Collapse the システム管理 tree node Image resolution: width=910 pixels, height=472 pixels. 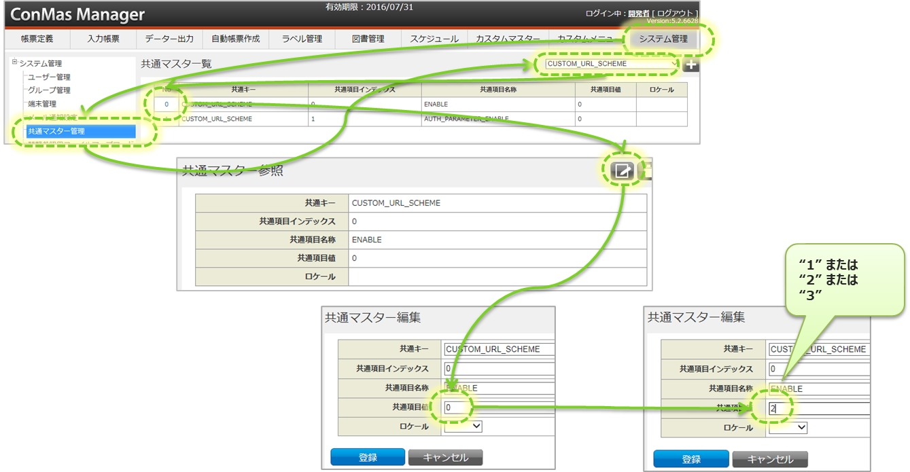pyautogui.click(x=14, y=62)
